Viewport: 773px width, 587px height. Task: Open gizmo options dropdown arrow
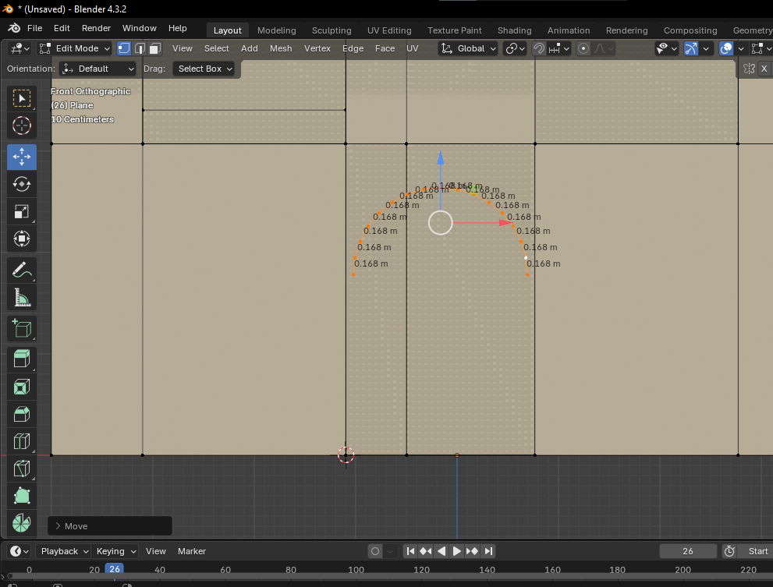pos(706,48)
